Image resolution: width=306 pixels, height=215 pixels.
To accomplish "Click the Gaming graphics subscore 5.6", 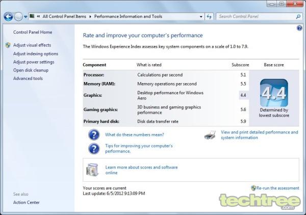I will [243, 110].
